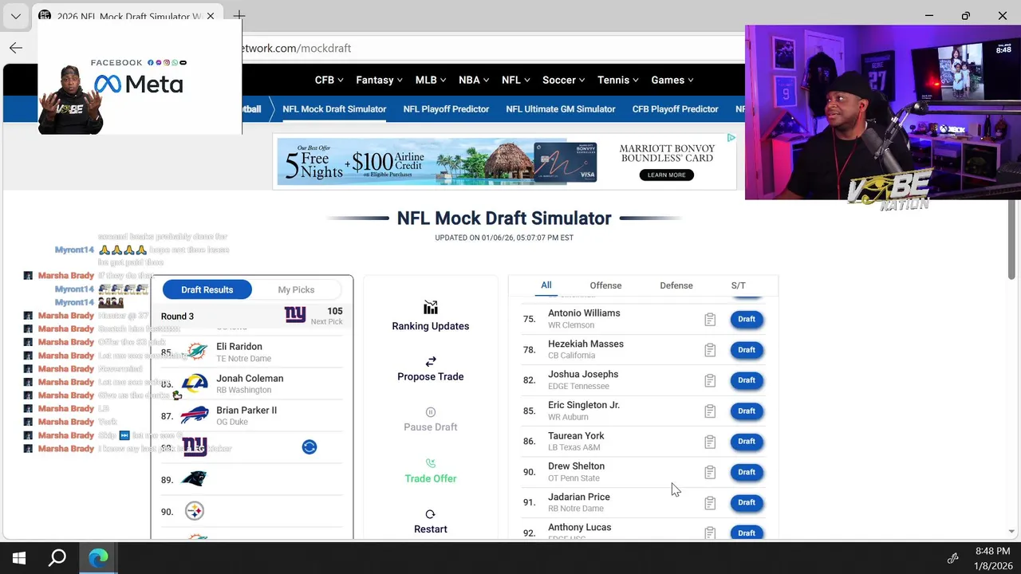Screen dimensions: 1021x574
Task: Switch to My Picks view
Action: point(296,289)
